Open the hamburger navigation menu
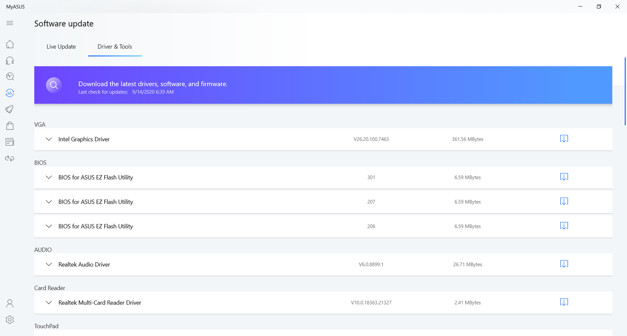This screenshot has height=336, width=627. click(x=10, y=23)
